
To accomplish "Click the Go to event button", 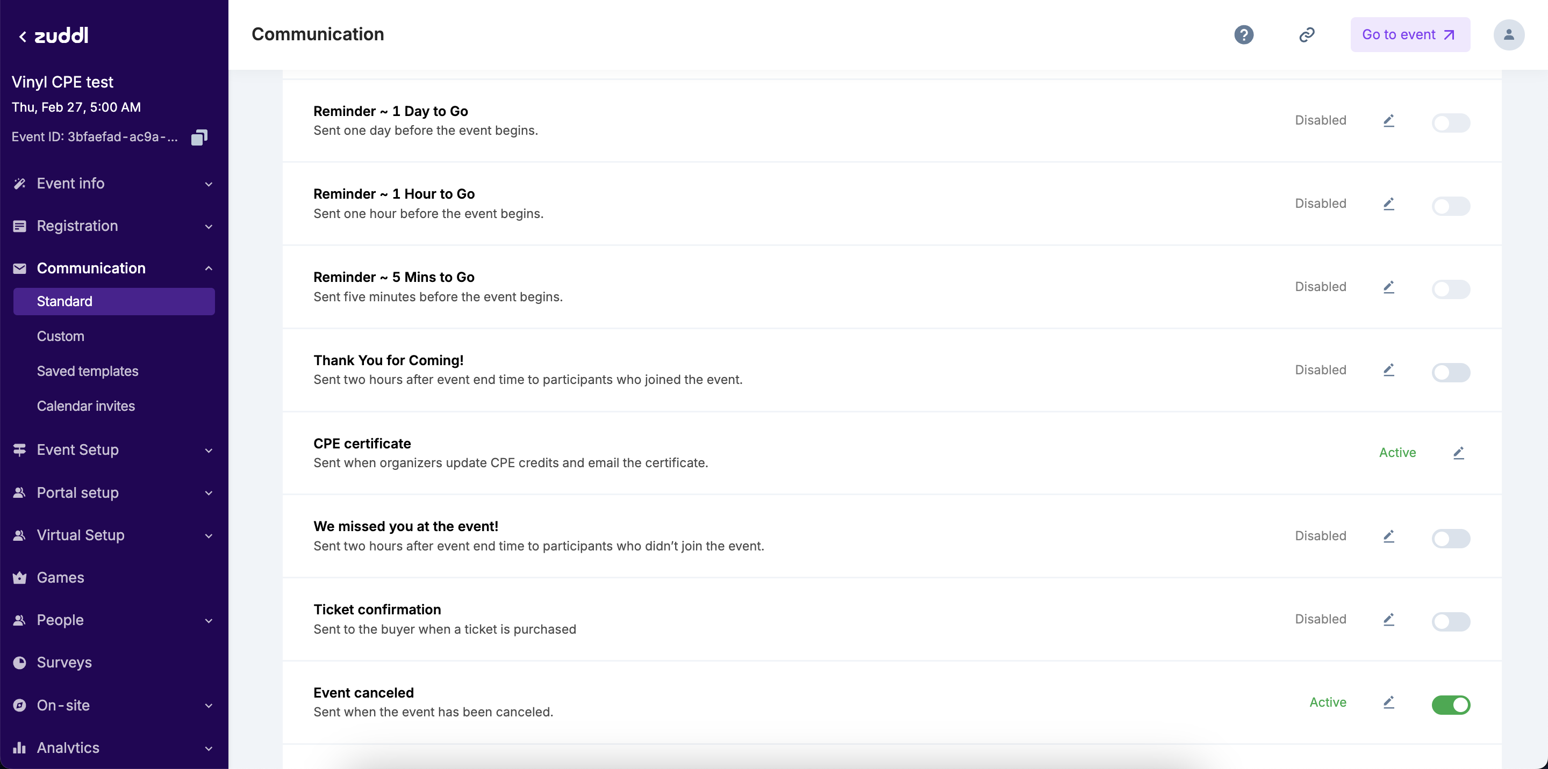I will click(x=1410, y=35).
